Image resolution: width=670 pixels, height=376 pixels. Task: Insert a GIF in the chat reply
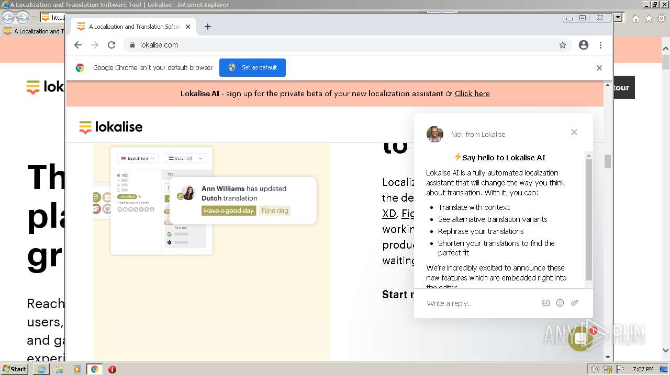(545, 303)
